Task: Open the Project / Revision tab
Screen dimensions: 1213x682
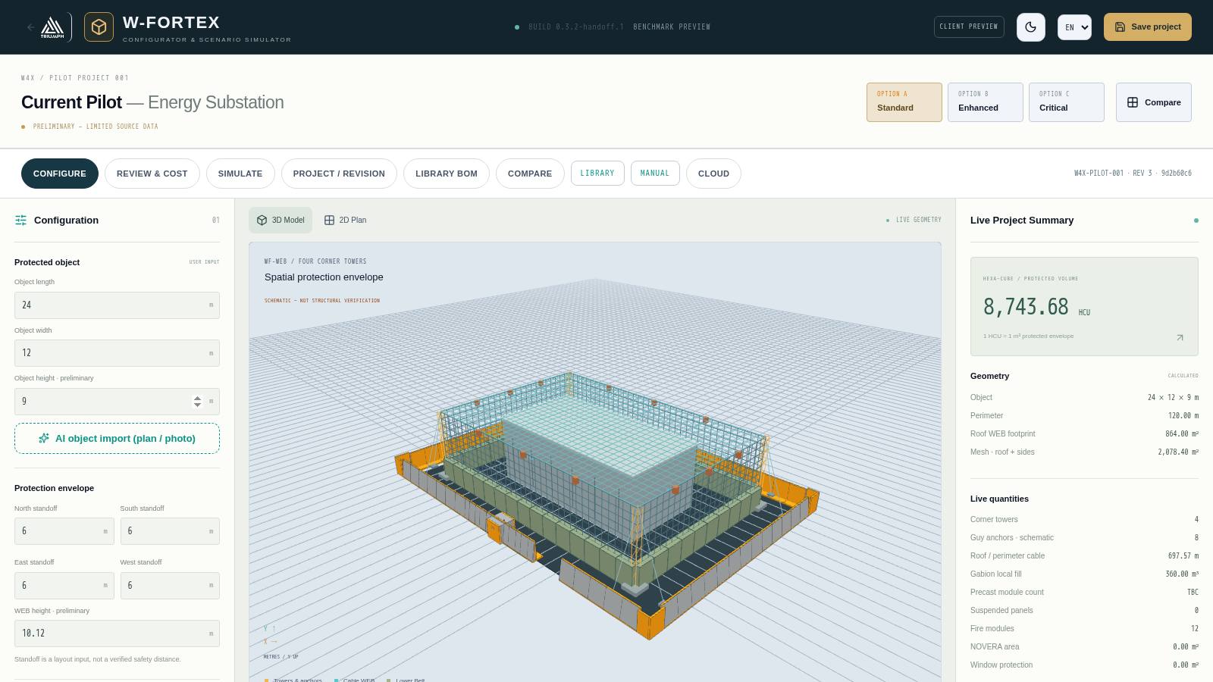Action: 339,174
